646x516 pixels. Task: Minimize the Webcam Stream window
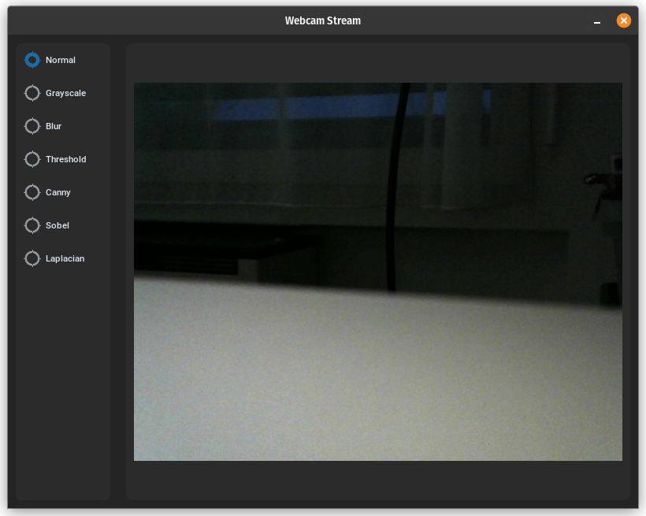coord(597,20)
